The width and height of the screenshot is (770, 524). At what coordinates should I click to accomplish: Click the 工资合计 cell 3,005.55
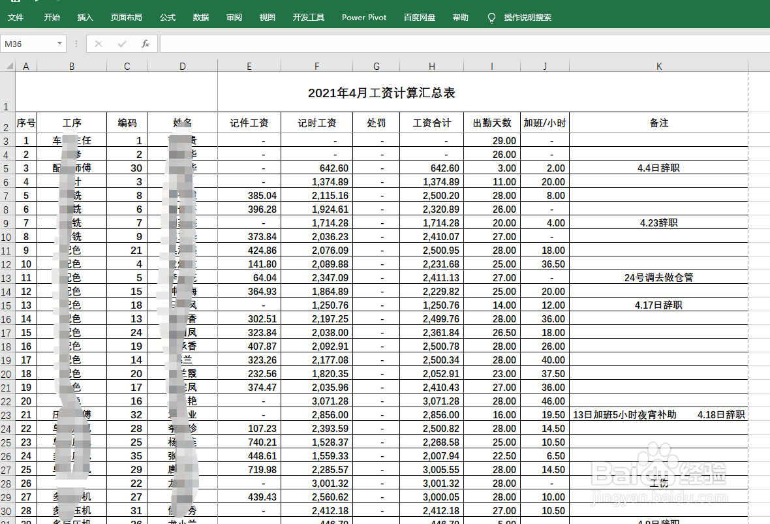[x=431, y=469]
